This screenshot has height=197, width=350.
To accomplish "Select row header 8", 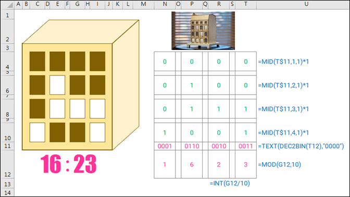I will [x=8, y=109].
